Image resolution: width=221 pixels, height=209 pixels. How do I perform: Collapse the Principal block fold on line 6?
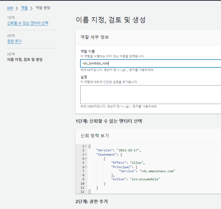[86, 167]
